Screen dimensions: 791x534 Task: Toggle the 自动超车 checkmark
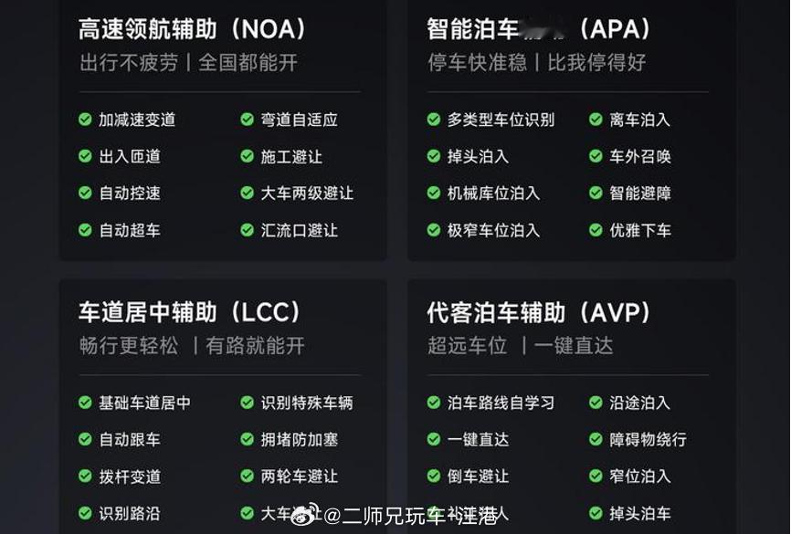pyautogui.click(x=85, y=230)
